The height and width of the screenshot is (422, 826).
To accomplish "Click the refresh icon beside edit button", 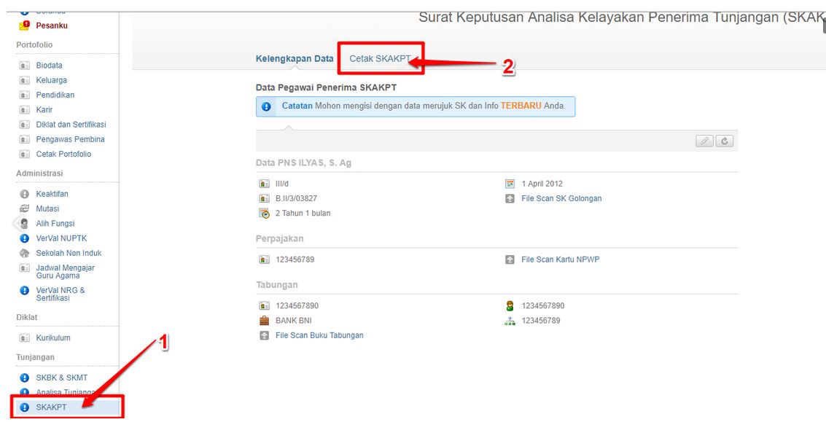I will click(724, 141).
